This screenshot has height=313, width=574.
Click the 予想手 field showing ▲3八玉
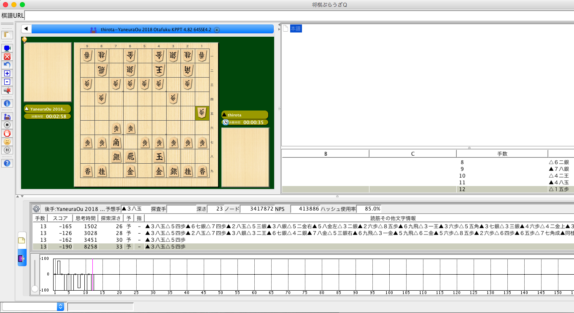click(x=135, y=209)
